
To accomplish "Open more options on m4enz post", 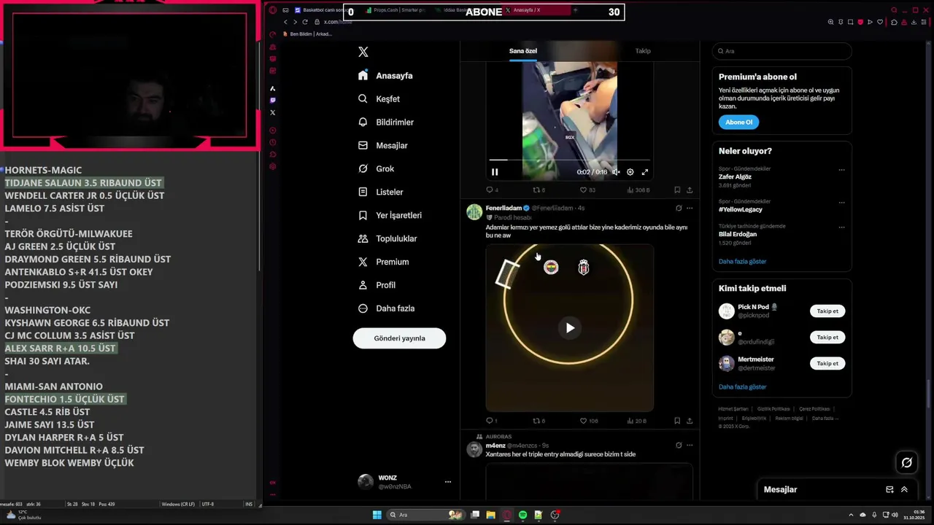I will coord(690,446).
